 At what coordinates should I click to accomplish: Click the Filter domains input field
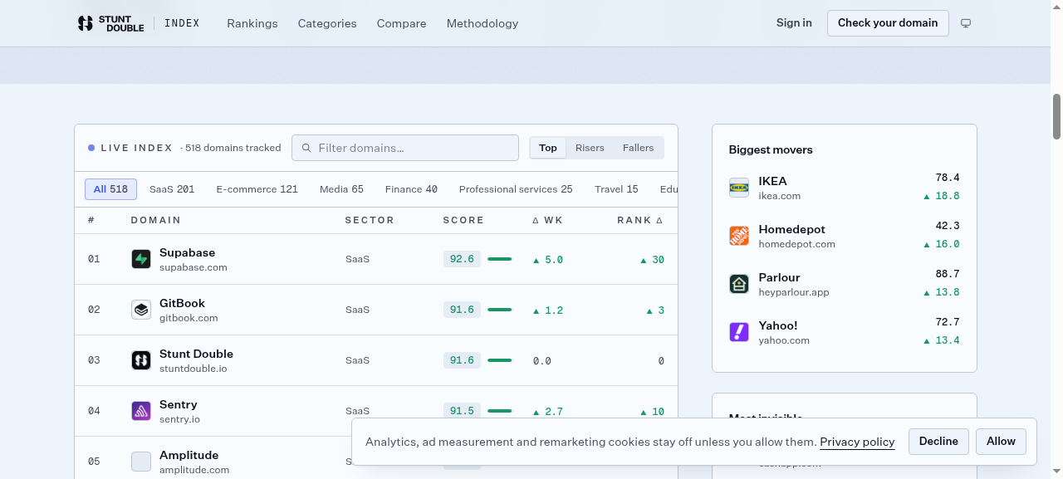tap(405, 148)
